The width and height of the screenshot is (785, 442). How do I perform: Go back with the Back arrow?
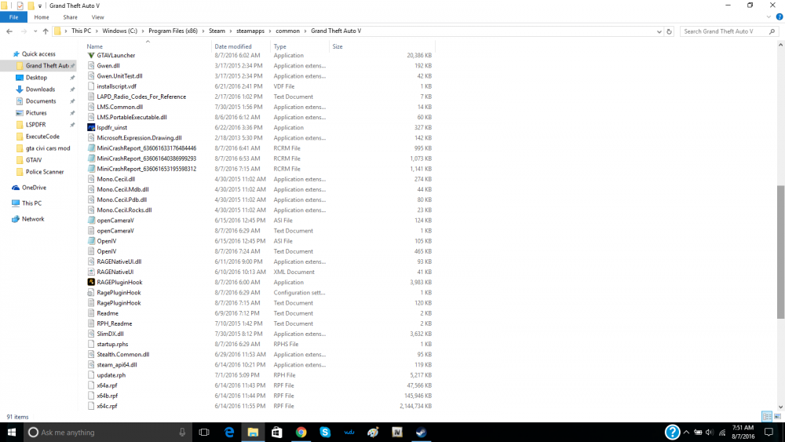coord(9,31)
